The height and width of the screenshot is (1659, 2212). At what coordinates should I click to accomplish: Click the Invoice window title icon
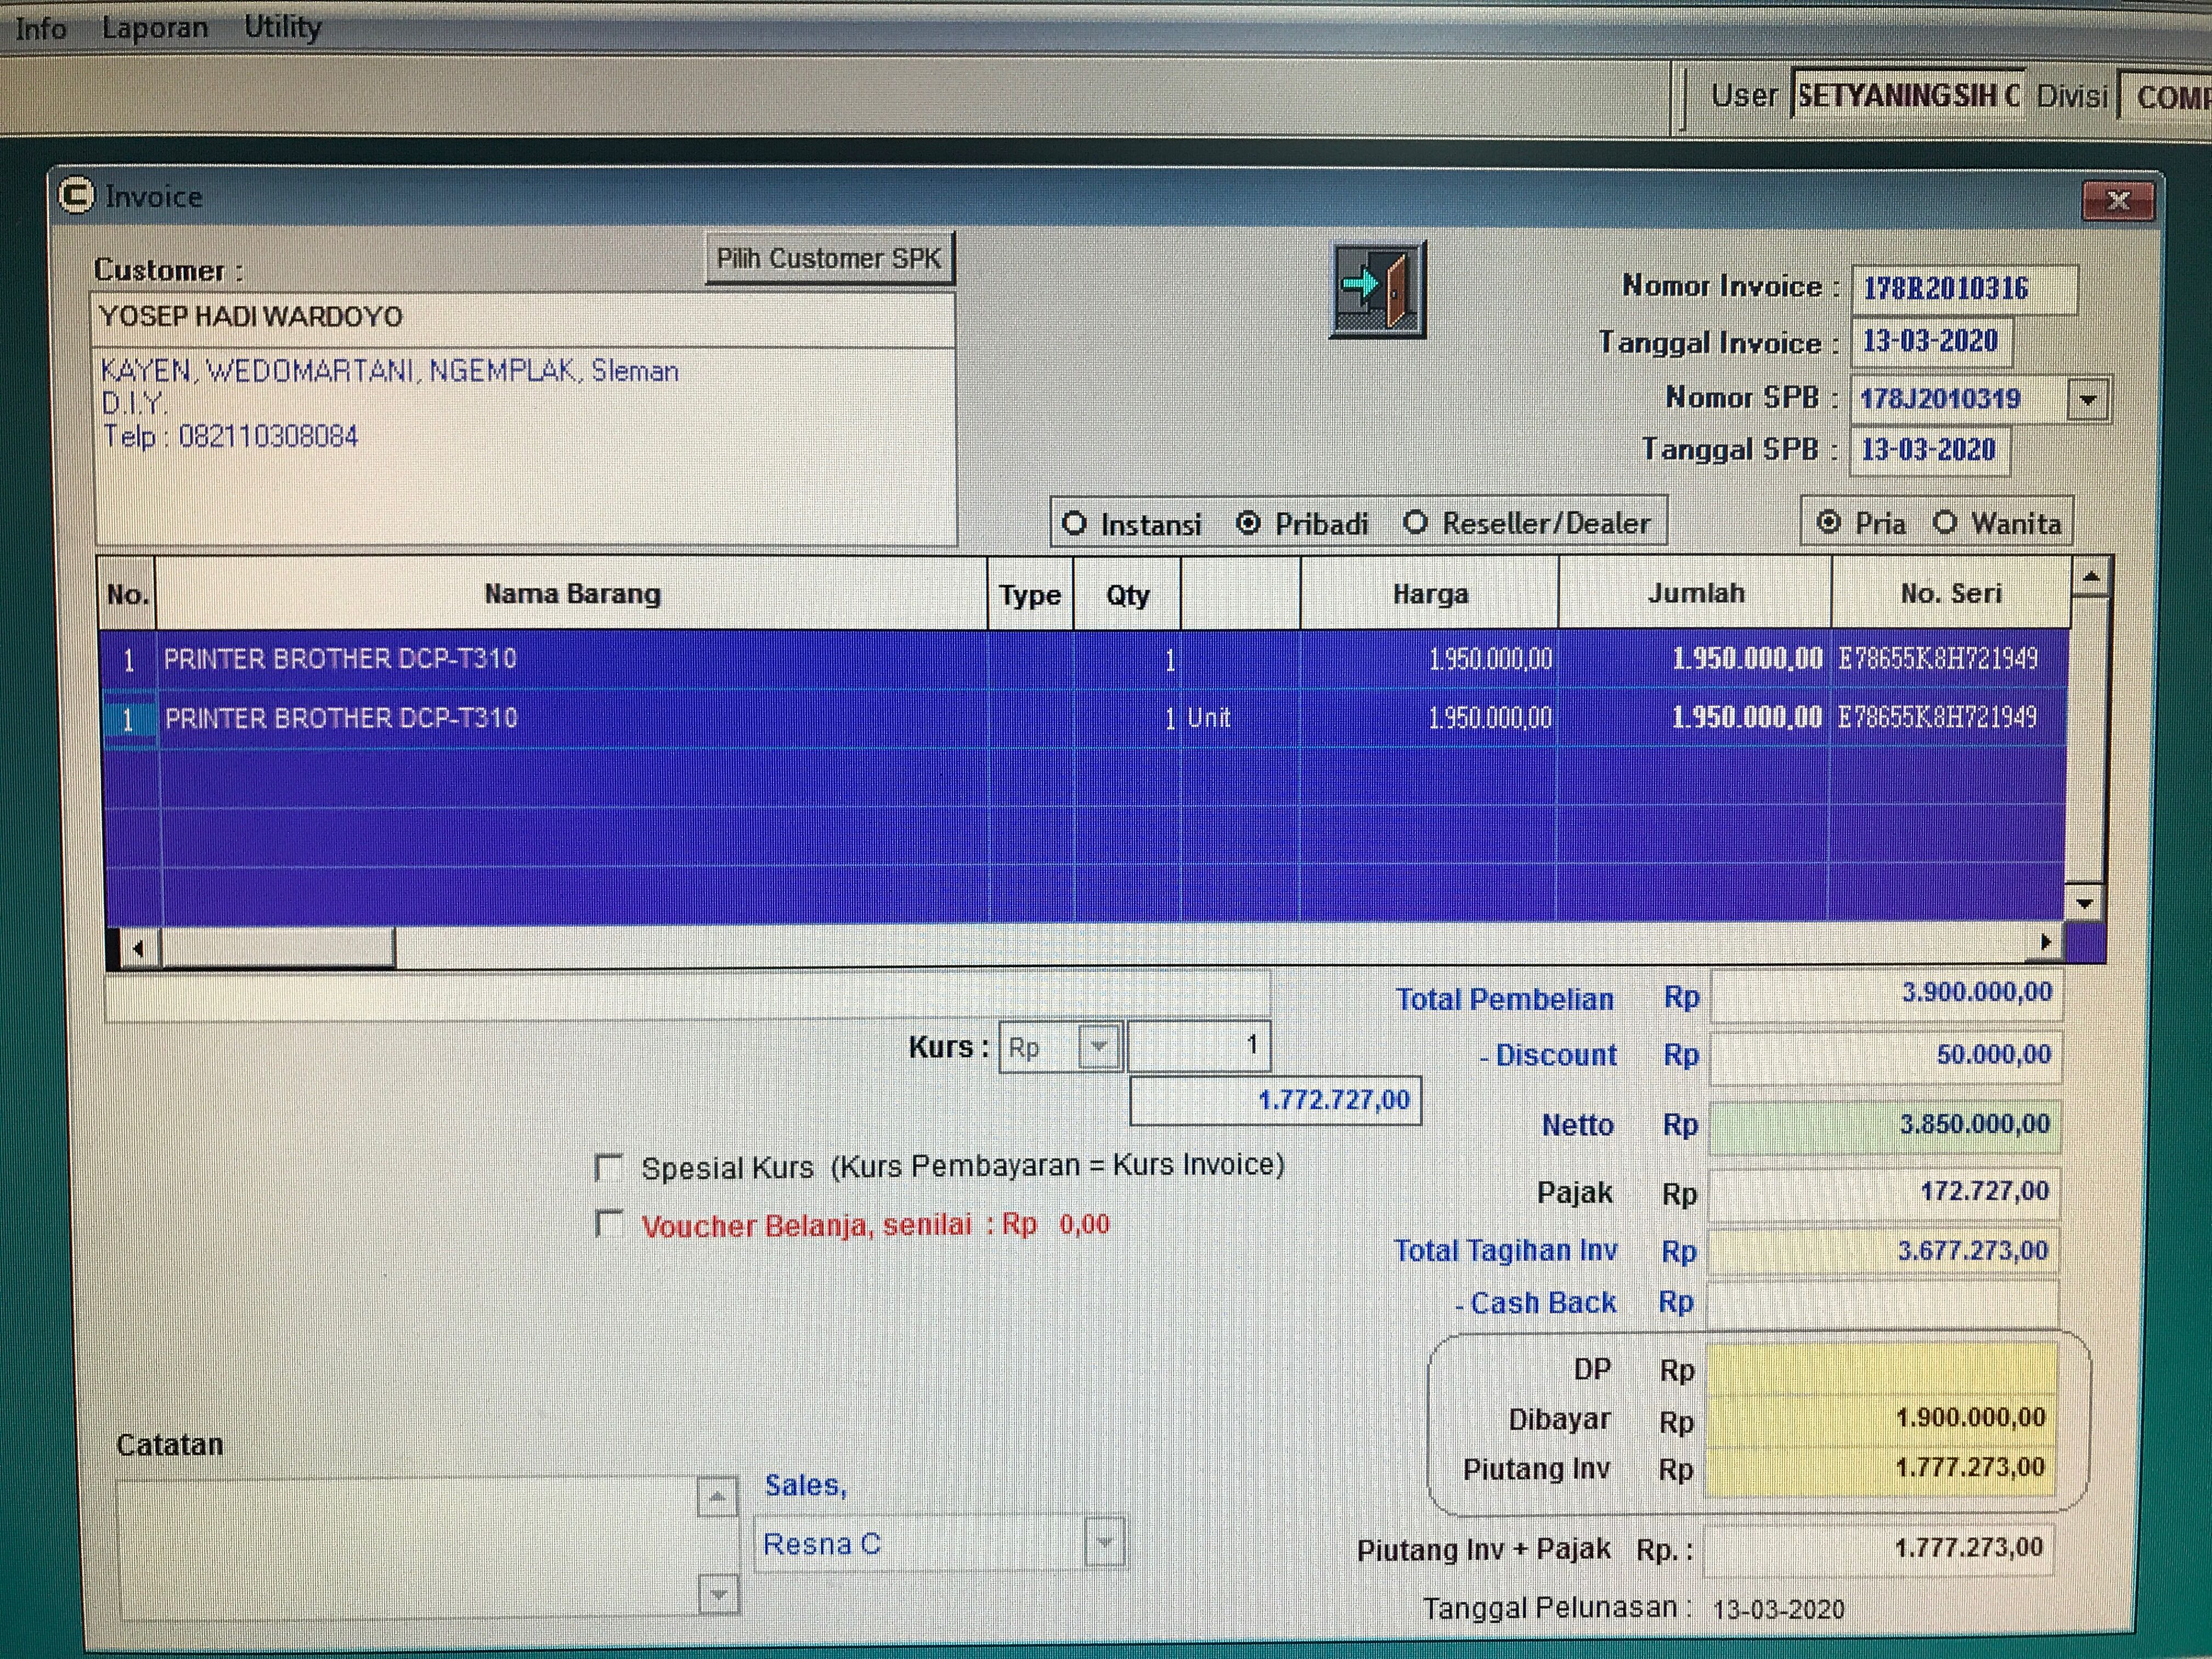[76, 195]
